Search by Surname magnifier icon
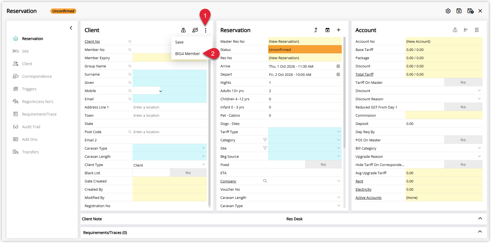This screenshot has height=243, width=491. 130,74
